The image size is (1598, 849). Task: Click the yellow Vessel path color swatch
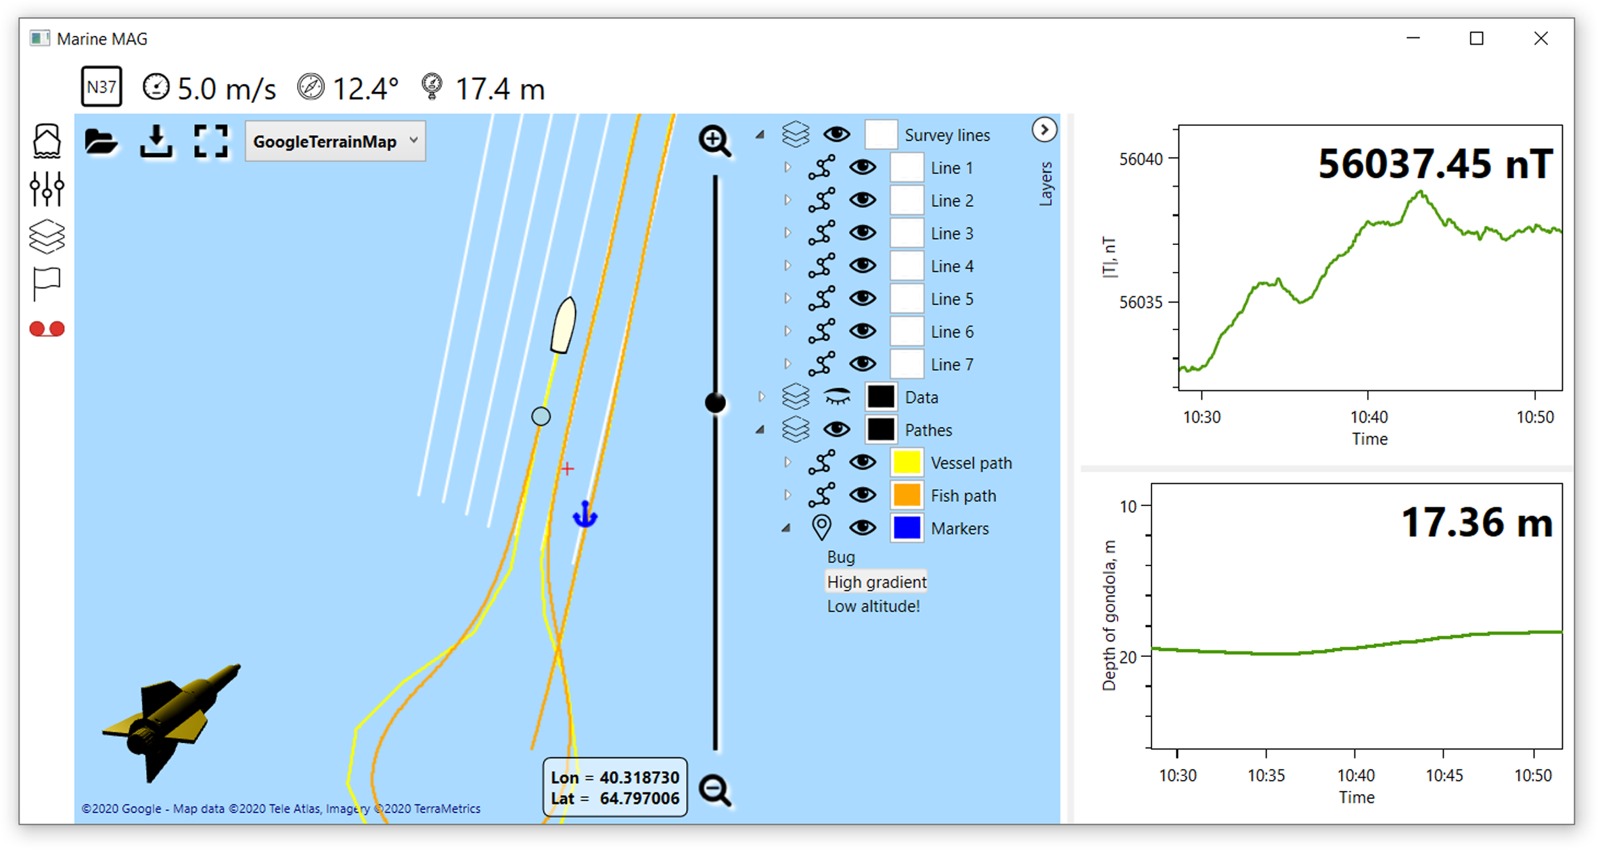coord(907,463)
